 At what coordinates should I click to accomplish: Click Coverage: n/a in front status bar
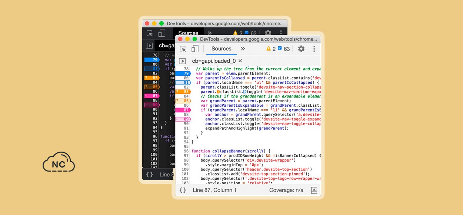click(x=286, y=190)
